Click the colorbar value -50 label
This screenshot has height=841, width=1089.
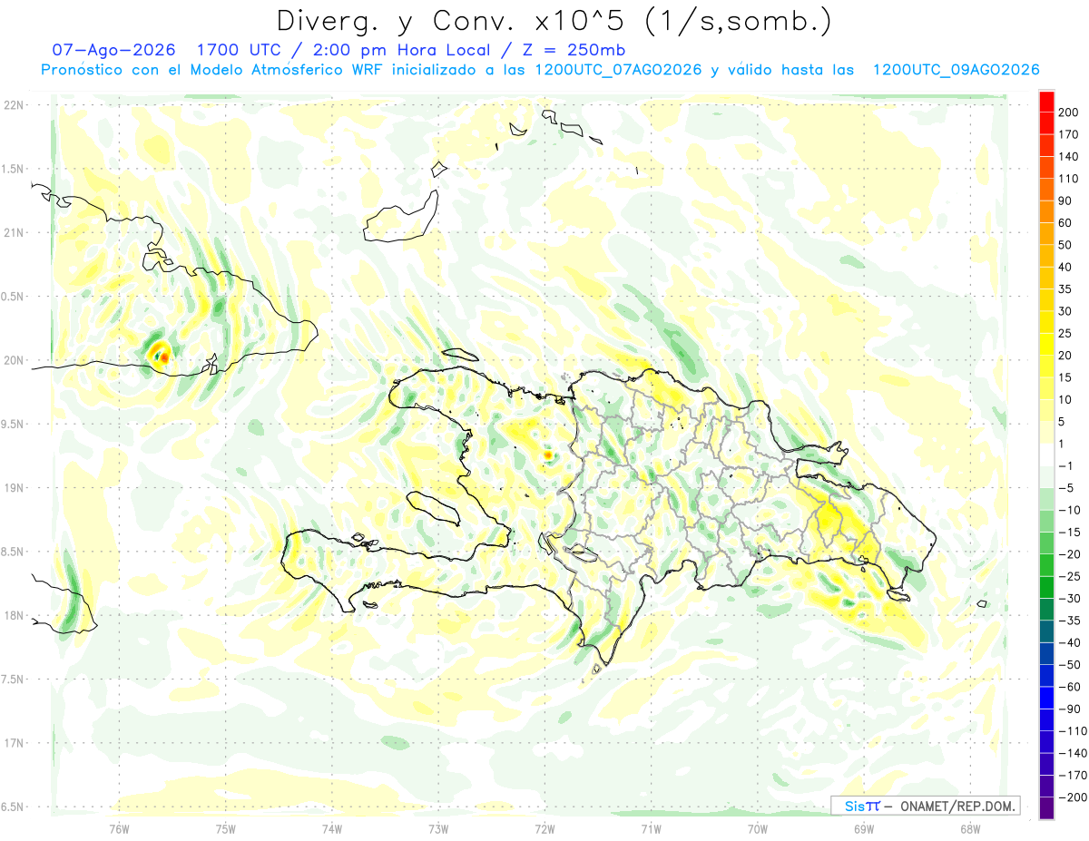pyautogui.click(x=1069, y=664)
